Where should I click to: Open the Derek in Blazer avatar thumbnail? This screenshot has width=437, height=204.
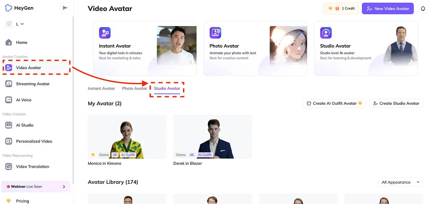tap(213, 137)
